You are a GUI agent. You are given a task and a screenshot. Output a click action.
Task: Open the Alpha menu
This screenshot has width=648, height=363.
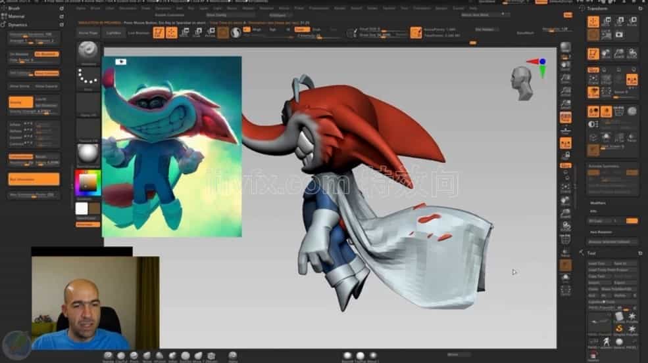coord(80,9)
